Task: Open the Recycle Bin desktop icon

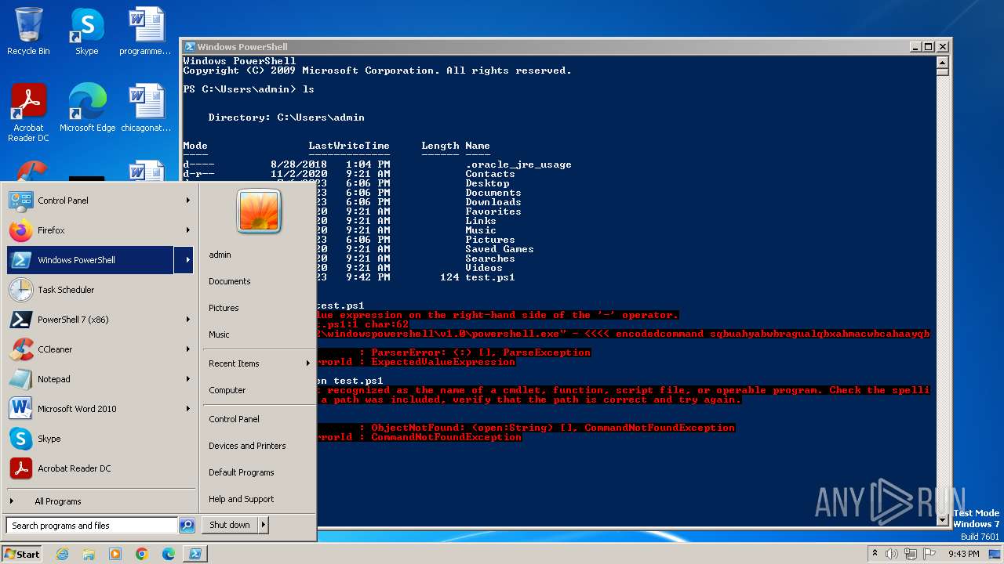Action: pyautogui.click(x=28, y=31)
